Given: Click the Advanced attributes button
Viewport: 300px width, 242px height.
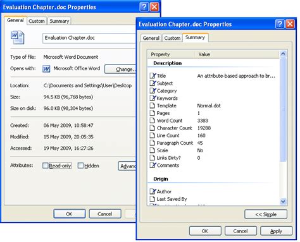Looking at the screenshot, I should click(127, 166).
